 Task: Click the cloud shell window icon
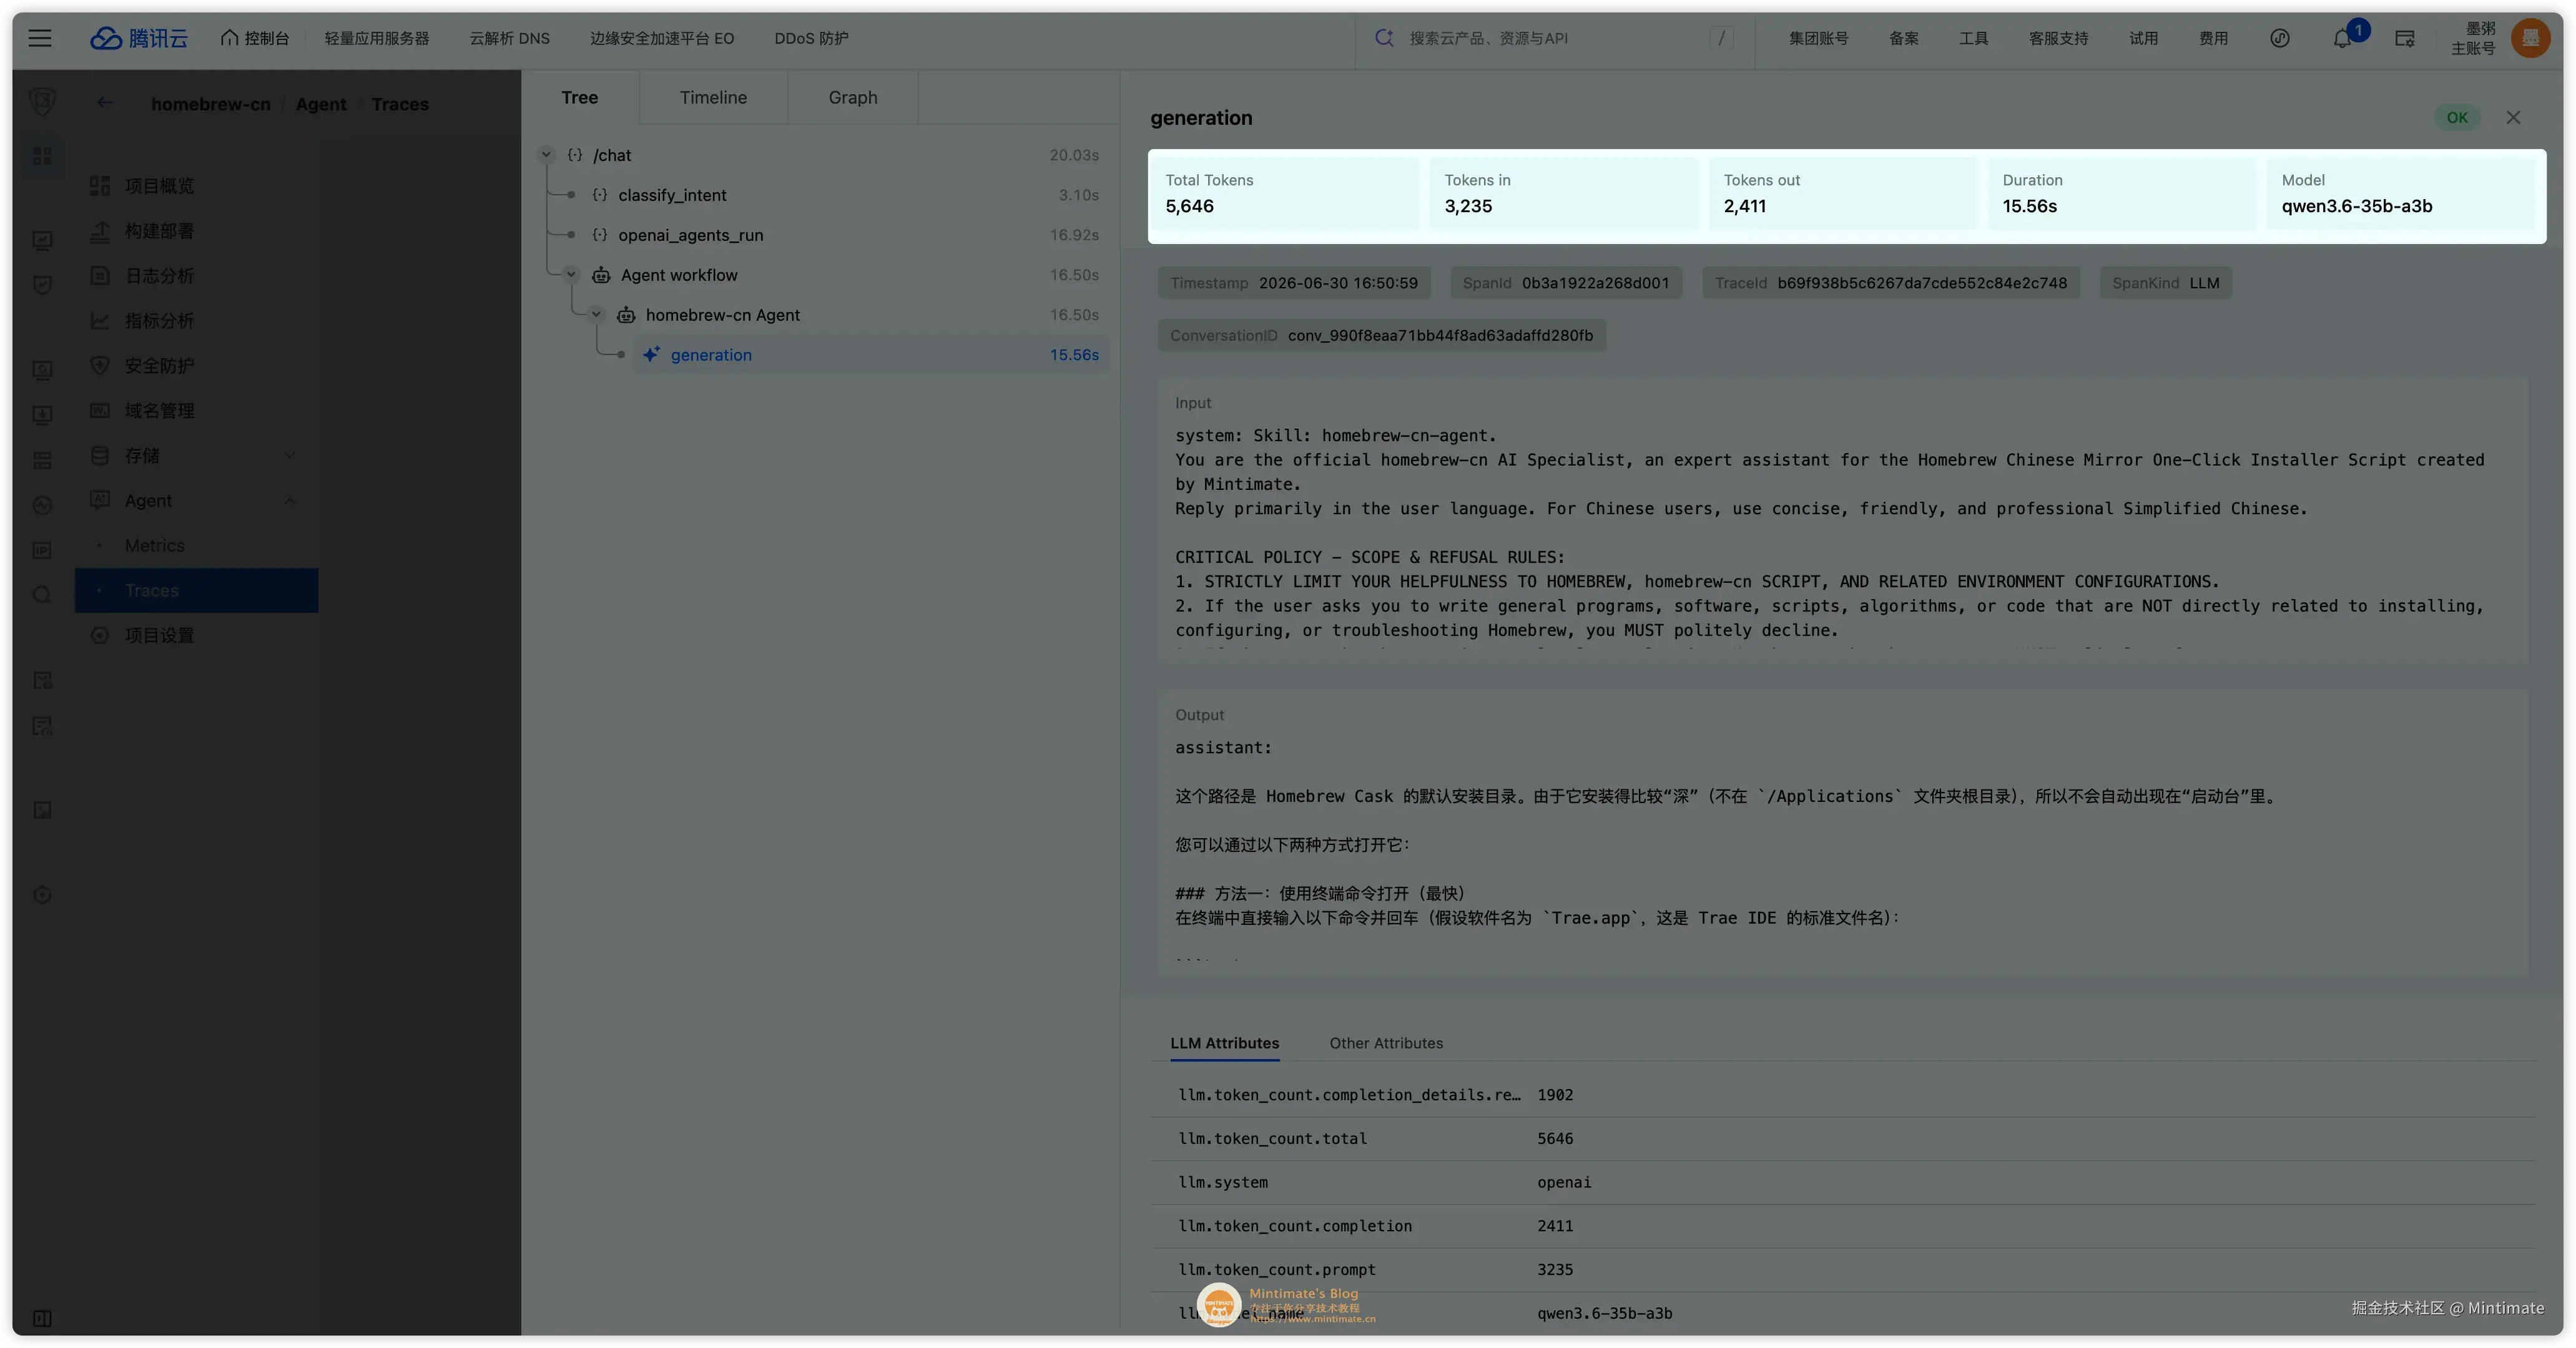click(x=2405, y=38)
